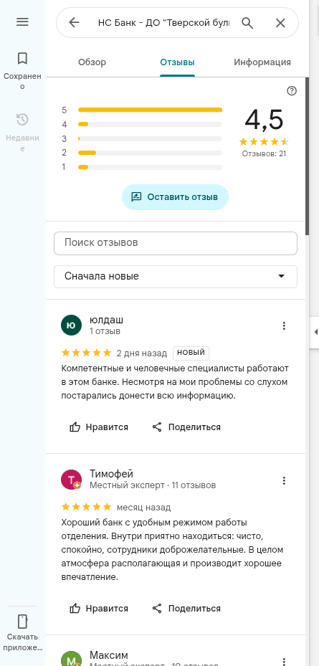This screenshot has width=319, height=666.
Task: Click the Оставить отзыв button
Action: tap(175, 197)
